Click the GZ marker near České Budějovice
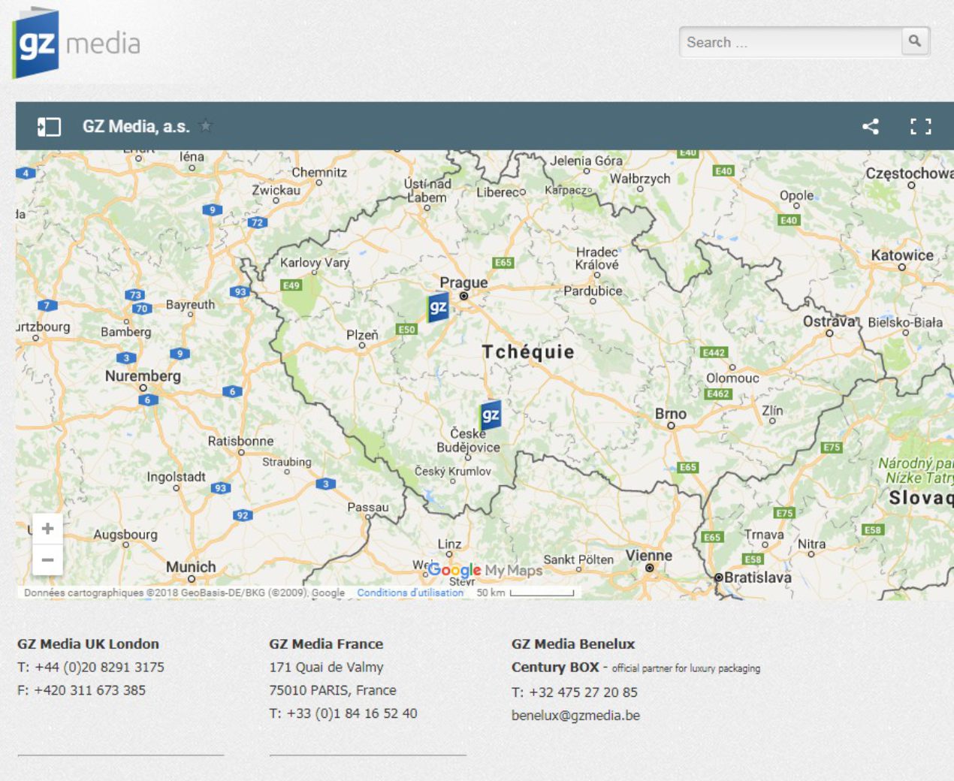Viewport: 954px width, 781px height. pyautogui.click(x=490, y=415)
